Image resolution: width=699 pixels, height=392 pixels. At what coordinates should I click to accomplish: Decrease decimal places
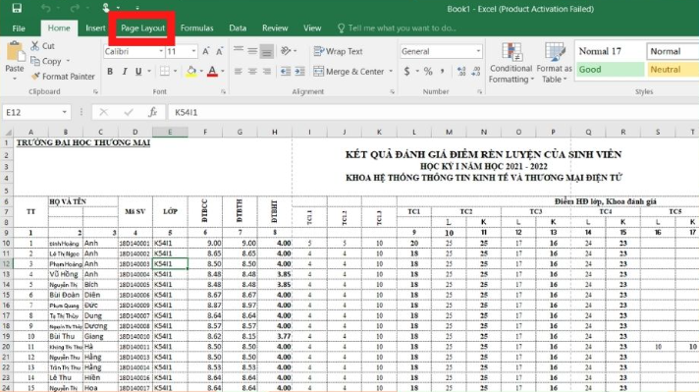point(476,71)
